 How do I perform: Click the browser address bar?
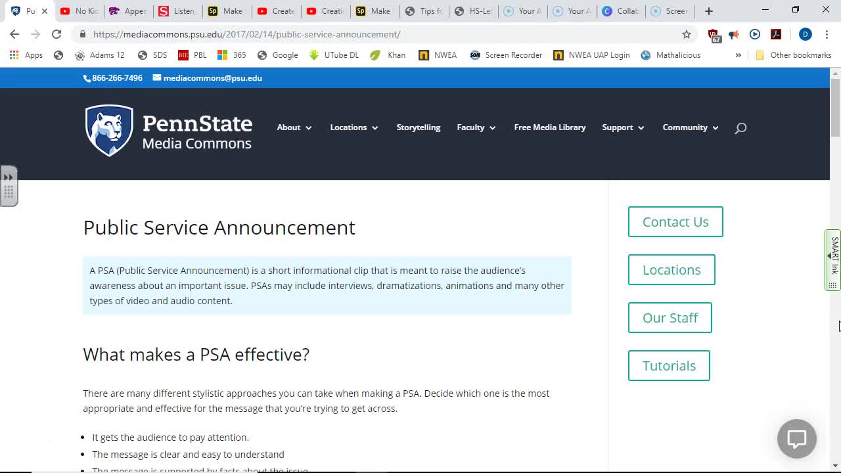[x=381, y=34]
